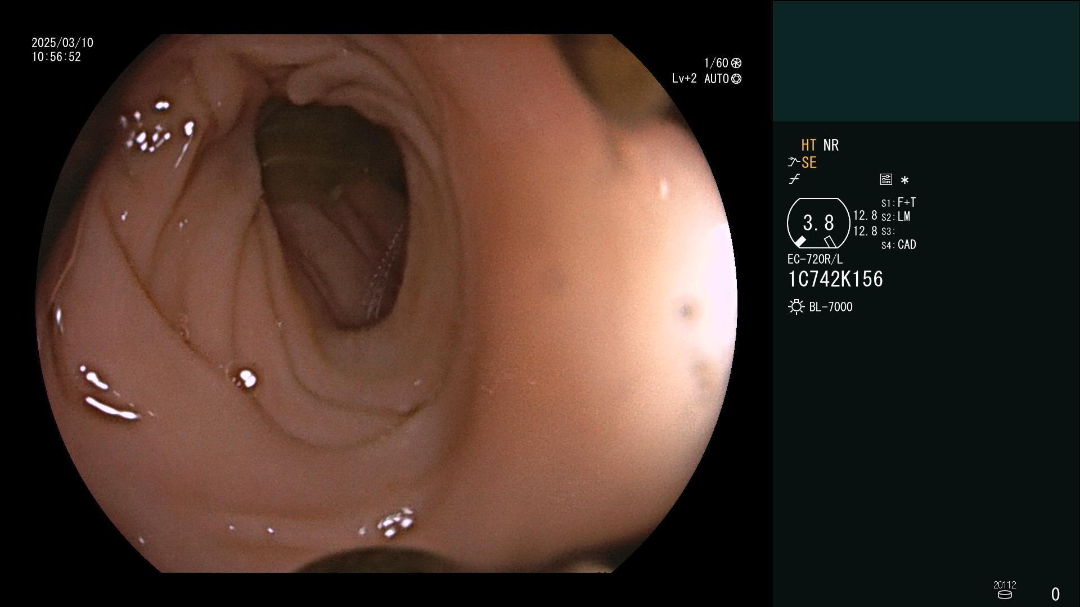
Task: Click the EC-720R/L scope model text
Action: coord(815,259)
